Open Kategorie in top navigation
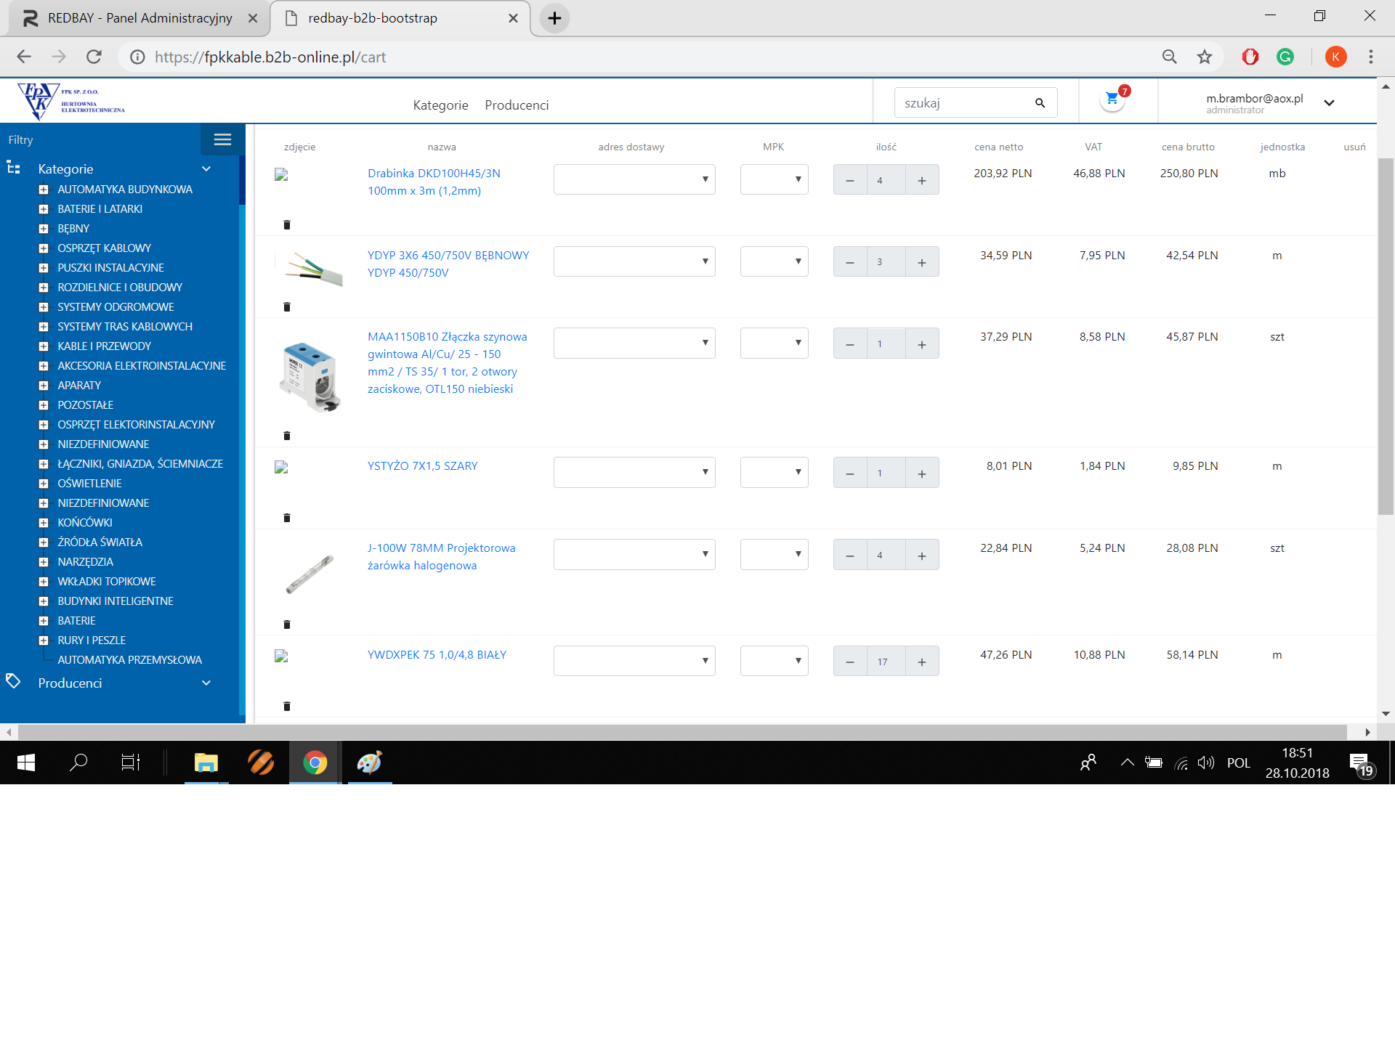The width and height of the screenshot is (1395, 1037). click(x=440, y=105)
